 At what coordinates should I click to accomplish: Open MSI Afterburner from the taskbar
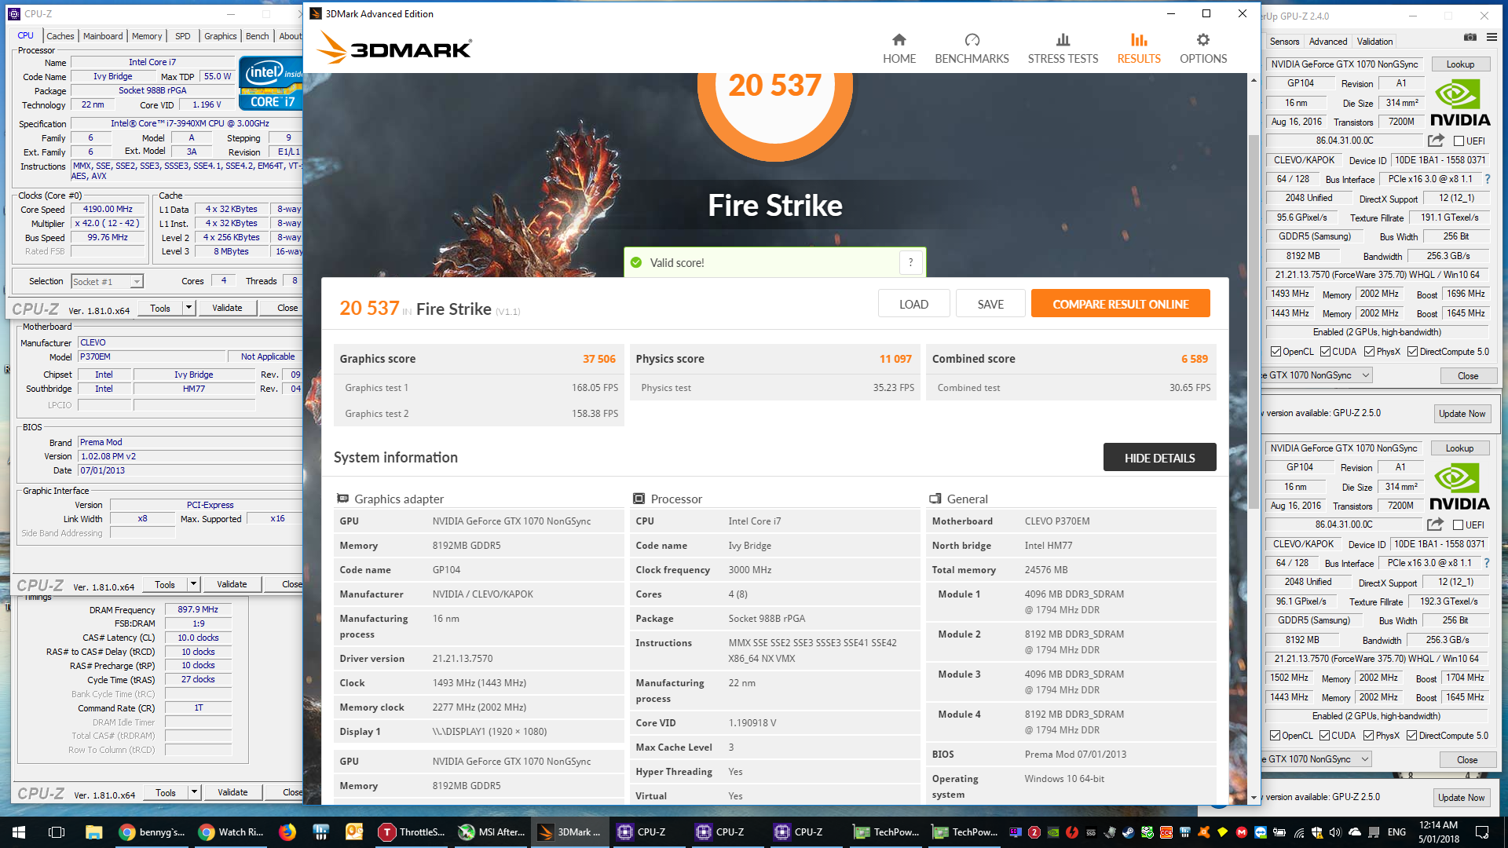click(x=491, y=832)
